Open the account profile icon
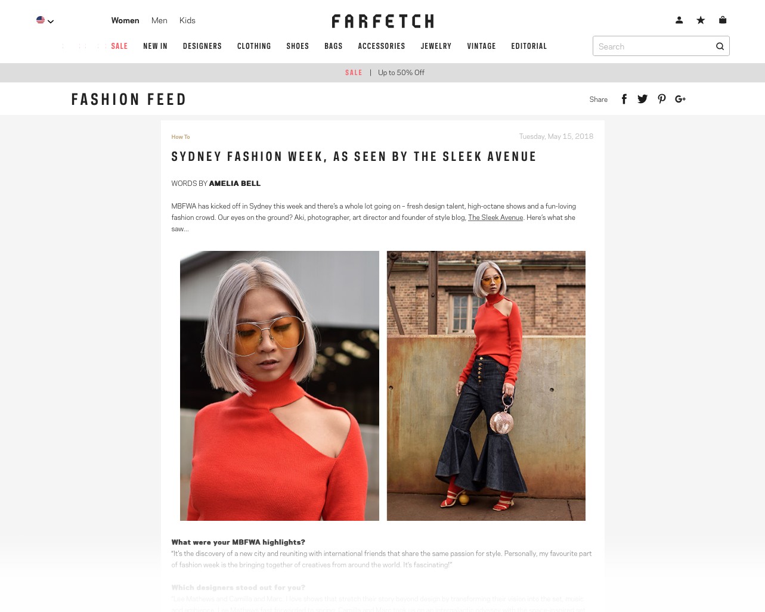This screenshot has width=765, height=612. 679,20
